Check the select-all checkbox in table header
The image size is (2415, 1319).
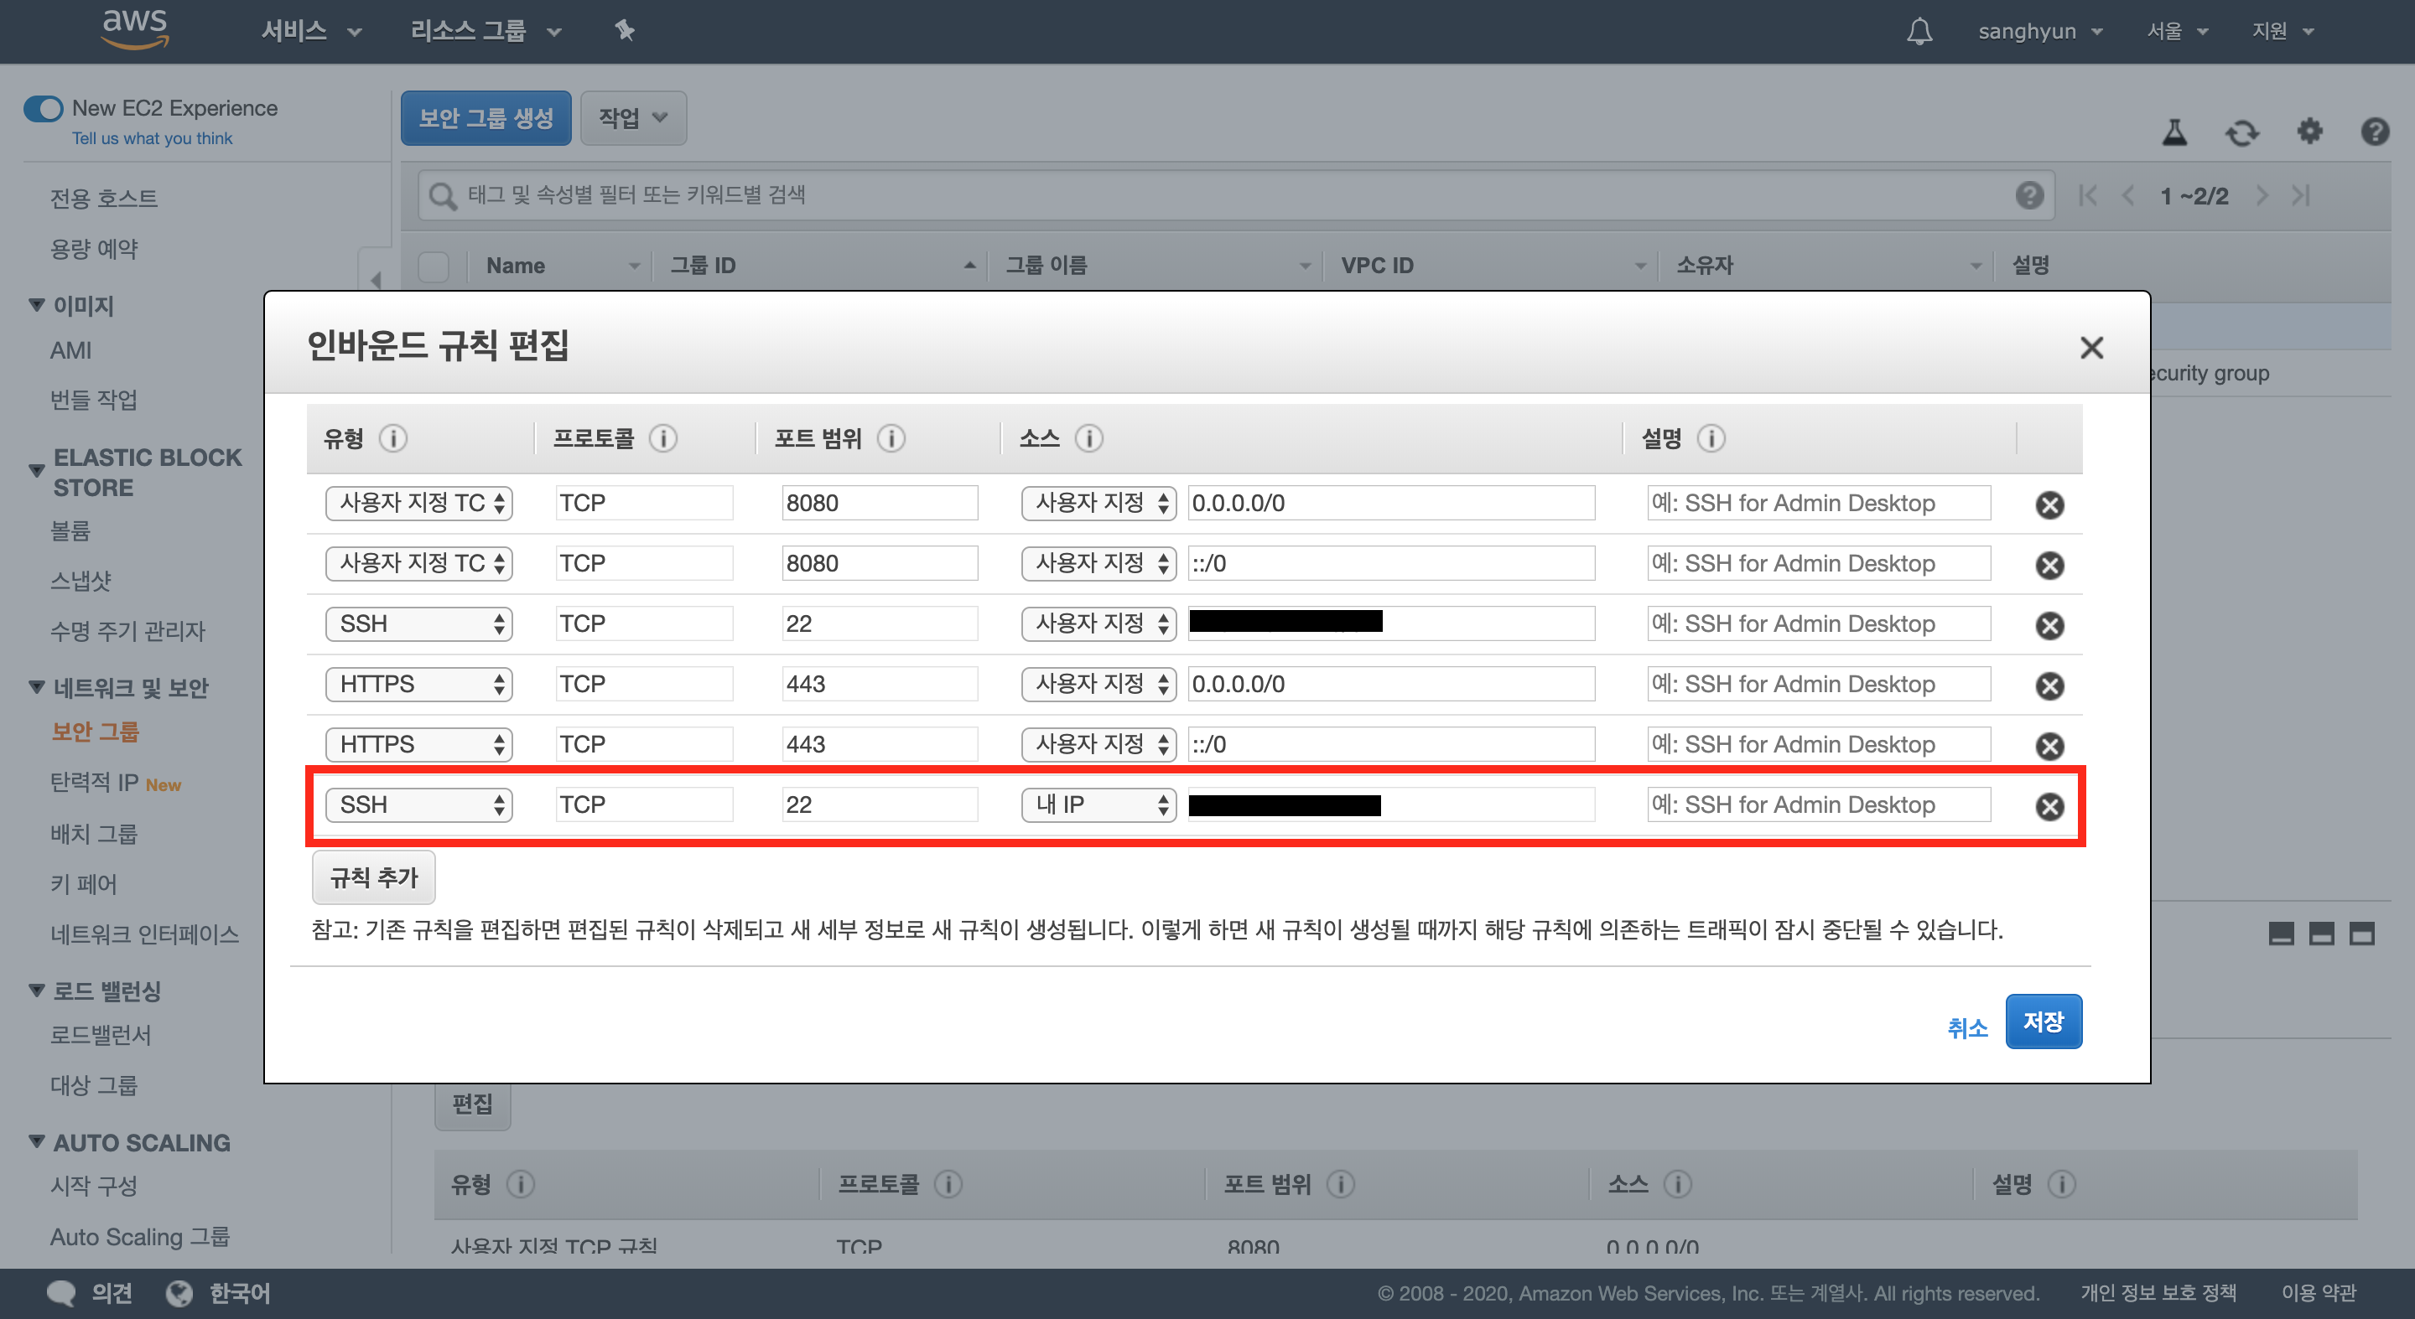pyautogui.click(x=434, y=266)
